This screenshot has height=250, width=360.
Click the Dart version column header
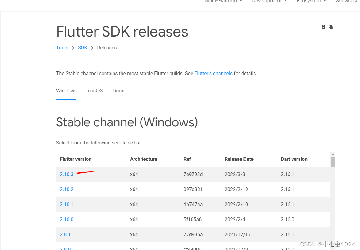tap(294, 159)
